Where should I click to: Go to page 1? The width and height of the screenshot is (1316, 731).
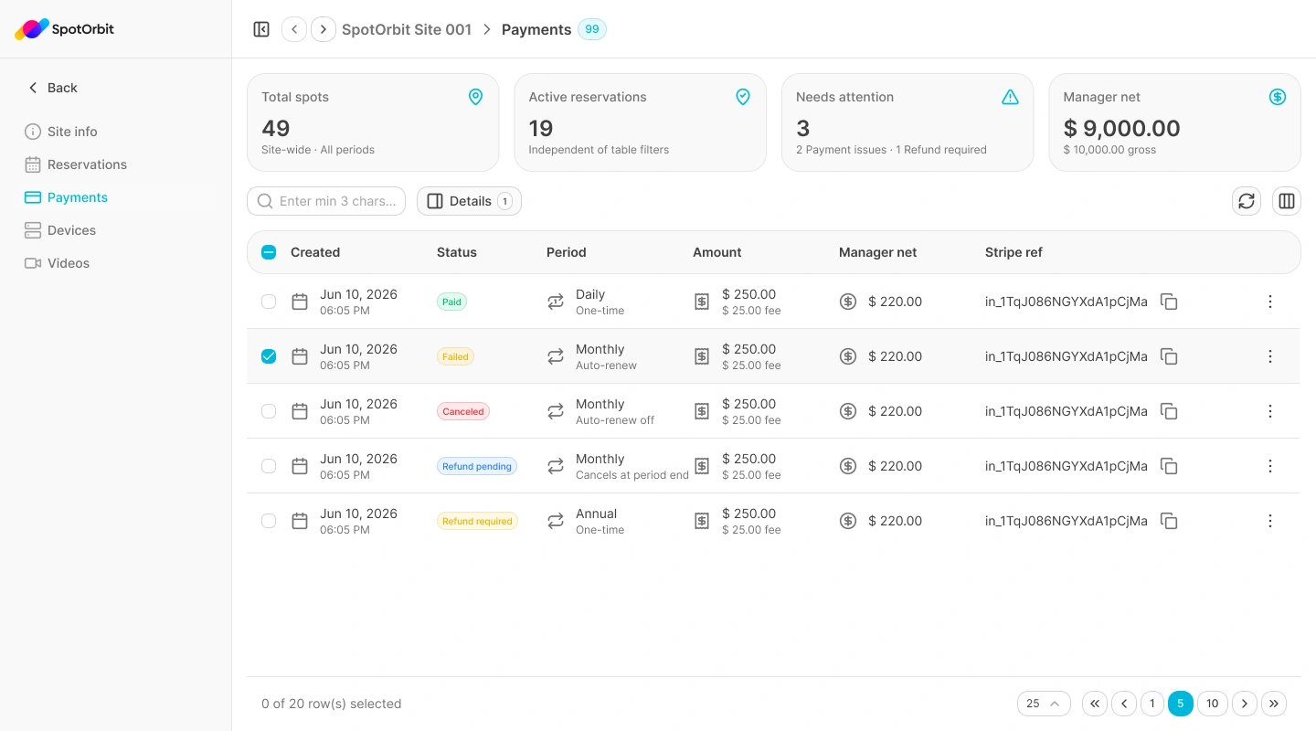click(1152, 704)
